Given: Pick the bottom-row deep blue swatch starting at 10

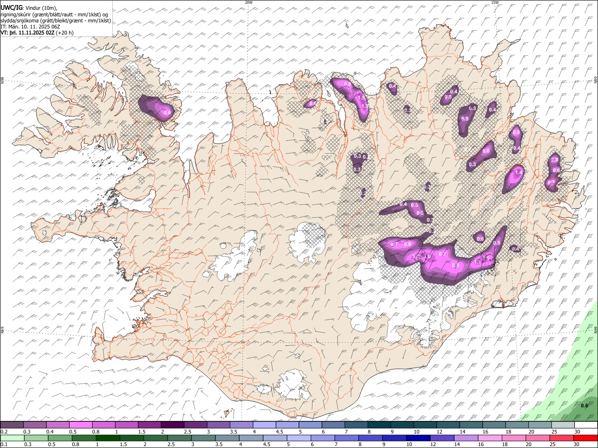Looking at the screenshot, I should pos(418,438).
